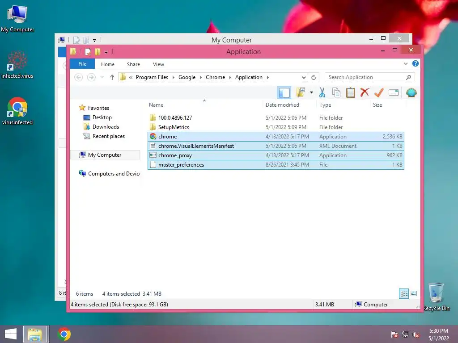The width and height of the screenshot is (458, 343).
Task: Open Recent places in navigation pane
Action: tap(104, 136)
